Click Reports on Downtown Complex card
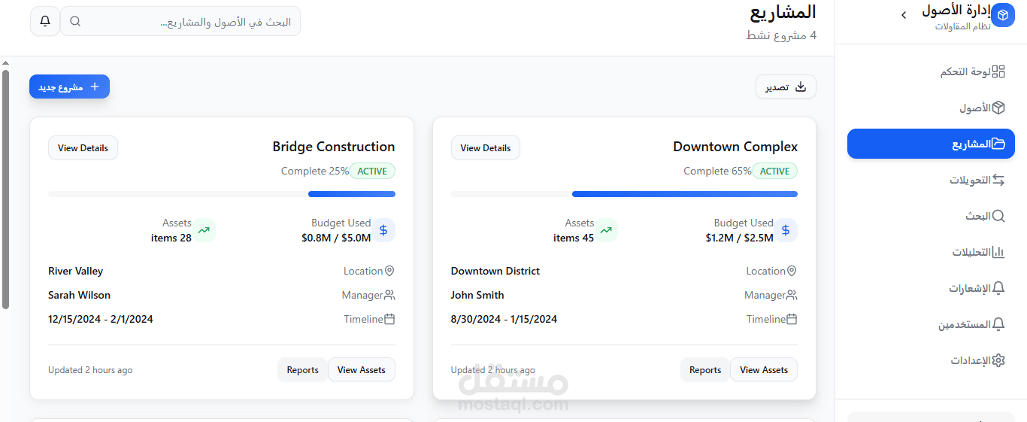This screenshot has height=422, width=1027. click(705, 369)
